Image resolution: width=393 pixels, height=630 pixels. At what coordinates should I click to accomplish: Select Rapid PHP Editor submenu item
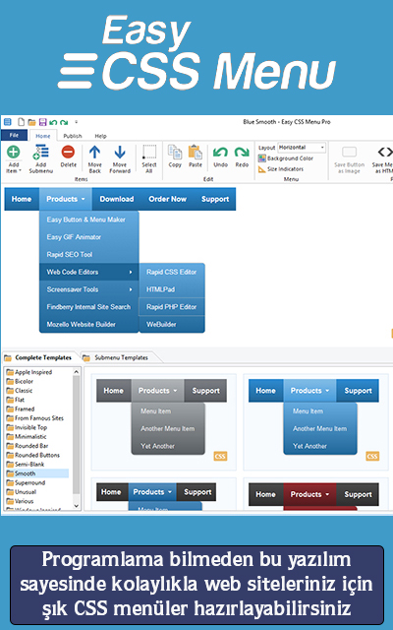coord(172,306)
